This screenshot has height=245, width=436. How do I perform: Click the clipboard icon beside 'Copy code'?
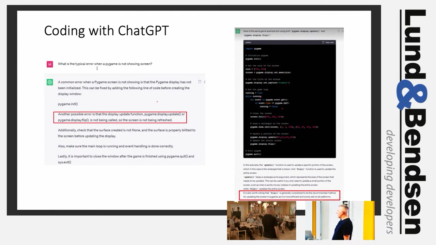click(323, 42)
